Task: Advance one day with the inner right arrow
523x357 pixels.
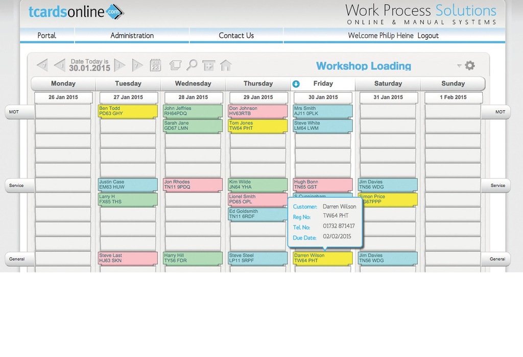Action: pos(120,65)
